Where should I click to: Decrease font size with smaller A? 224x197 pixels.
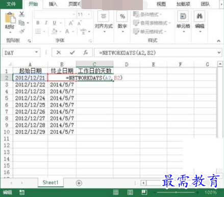pyautogui.click(x=79, y=23)
